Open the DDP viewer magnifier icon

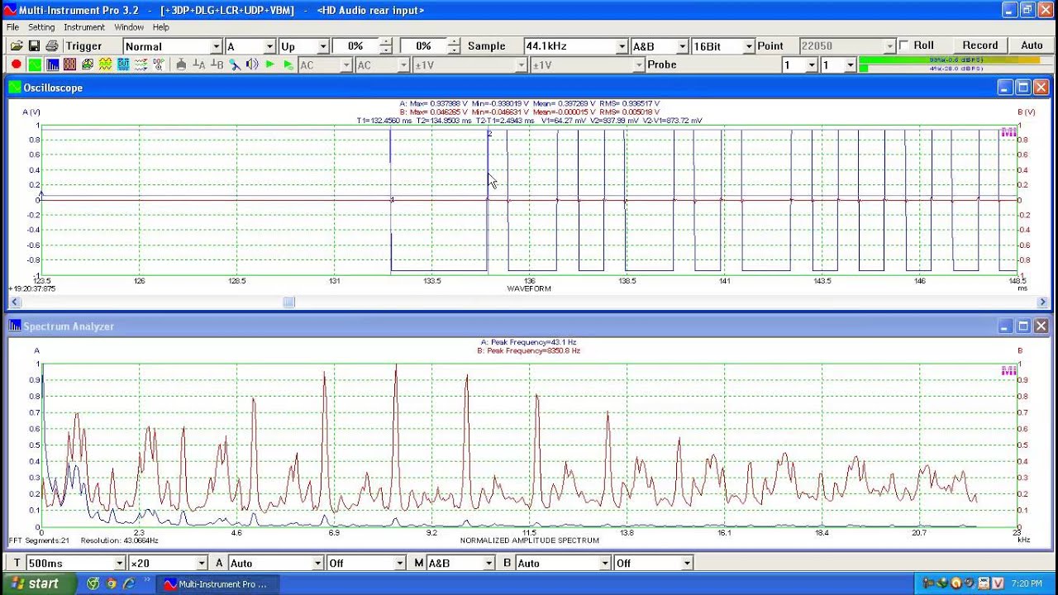[158, 64]
